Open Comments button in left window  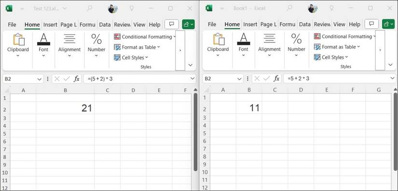pos(172,24)
